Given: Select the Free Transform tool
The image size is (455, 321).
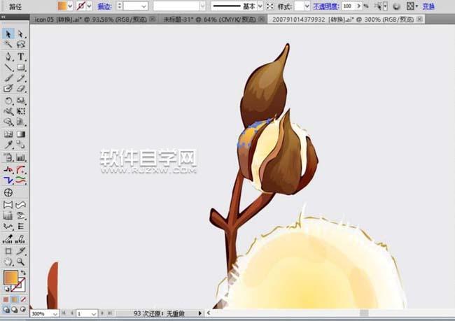Looking at the screenshot, I should pos(20,111).
